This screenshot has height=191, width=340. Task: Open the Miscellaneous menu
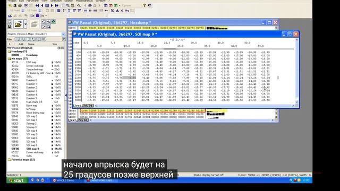[x=84, y=1]
